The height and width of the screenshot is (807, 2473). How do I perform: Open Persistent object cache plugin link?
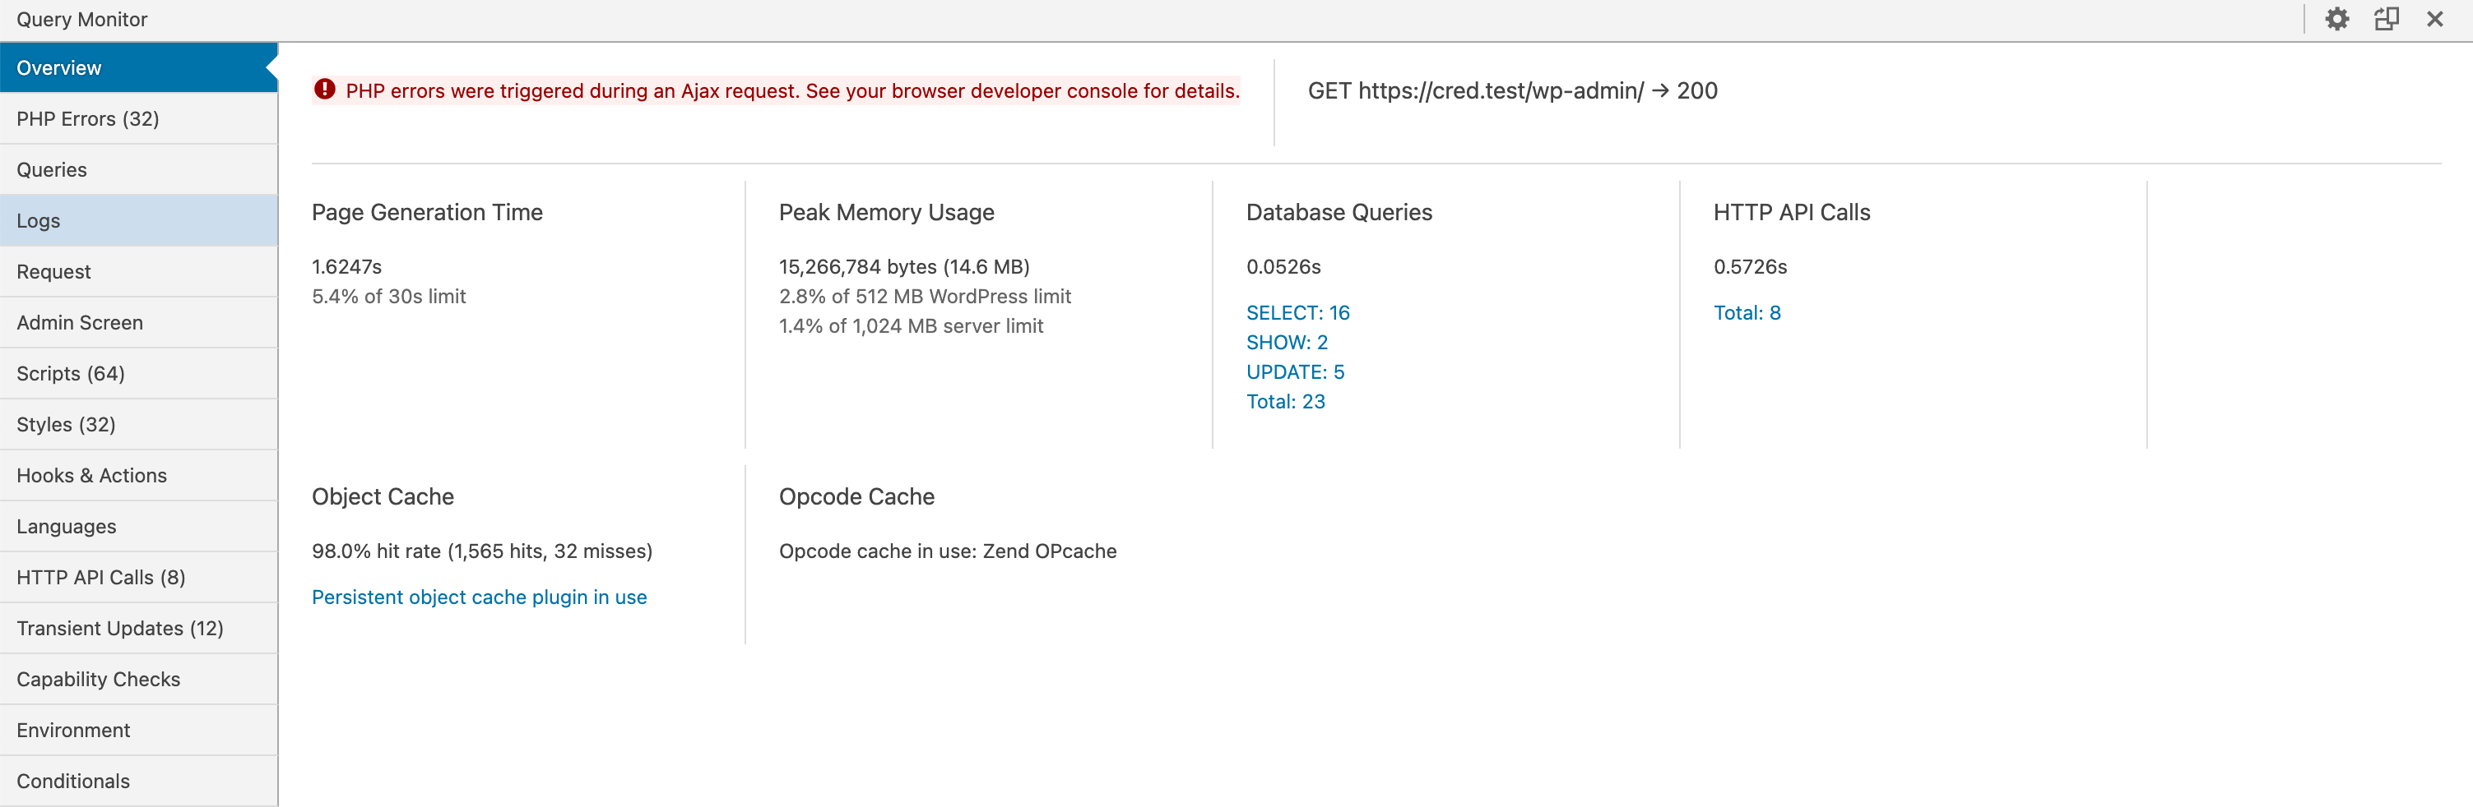[x=479, y=597]
